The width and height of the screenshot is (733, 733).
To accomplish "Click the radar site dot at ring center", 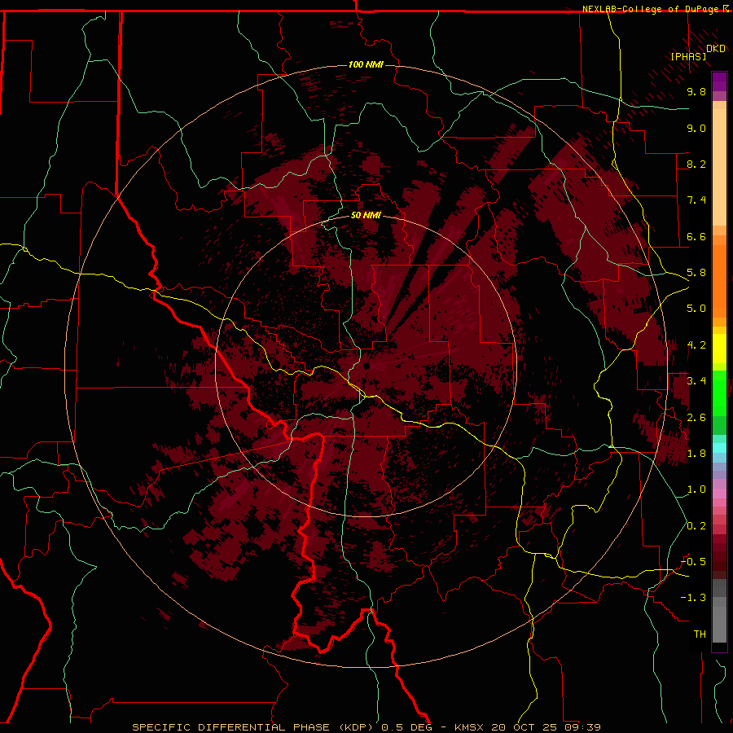I will (366, 366).
